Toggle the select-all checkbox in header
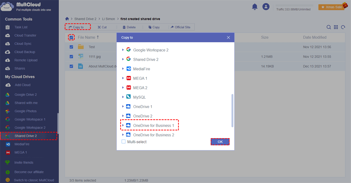Viewport: 351px width, 183px height. click(71, 37)
